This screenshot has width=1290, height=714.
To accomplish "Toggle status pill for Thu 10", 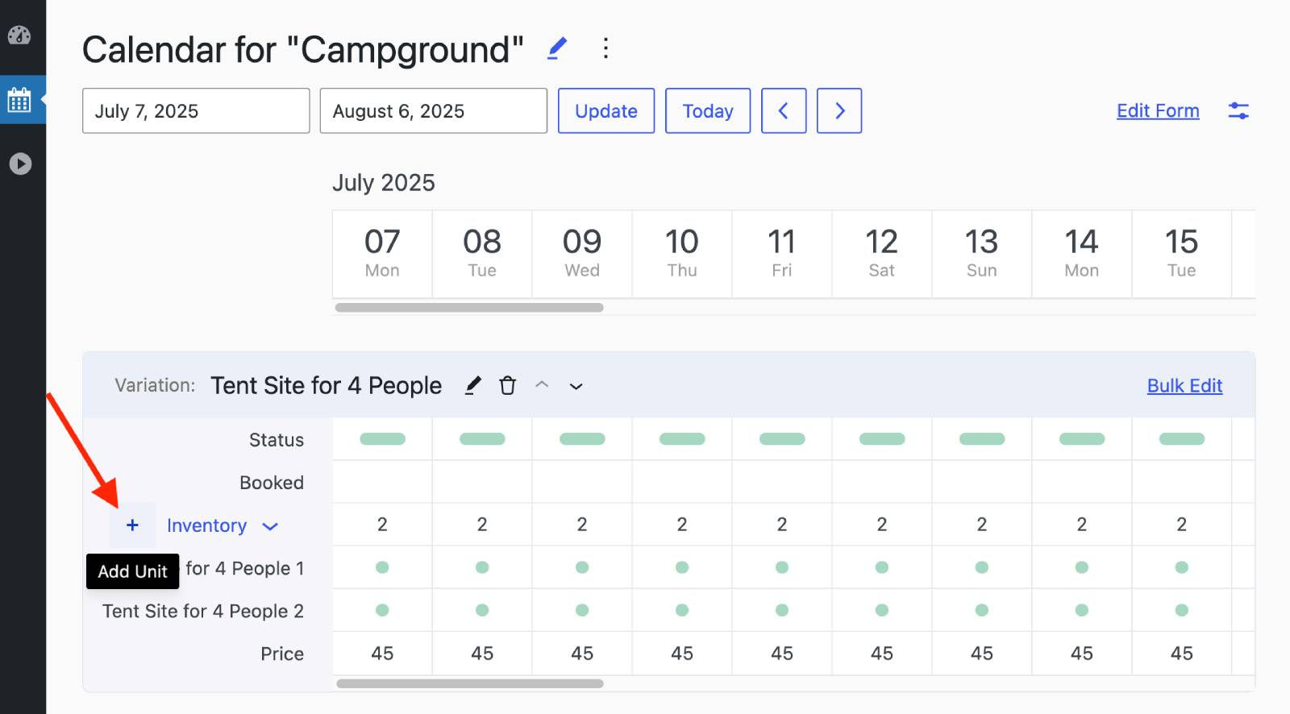I will pos(682,439).
